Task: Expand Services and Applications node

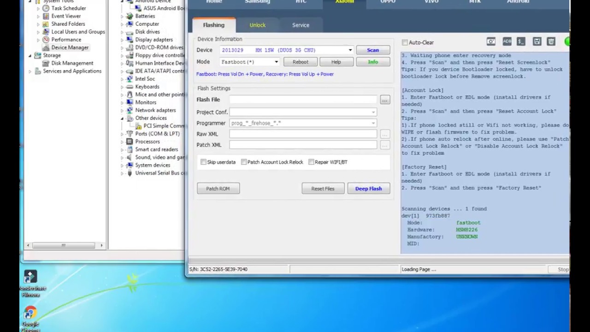Action: coord(30,71)
